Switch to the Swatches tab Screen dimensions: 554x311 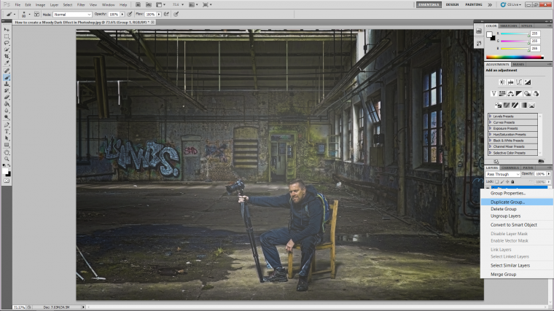click(x=509, y=25)
